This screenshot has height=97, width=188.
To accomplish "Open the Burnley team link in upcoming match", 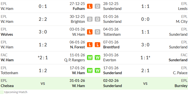I will coord(181,86).
